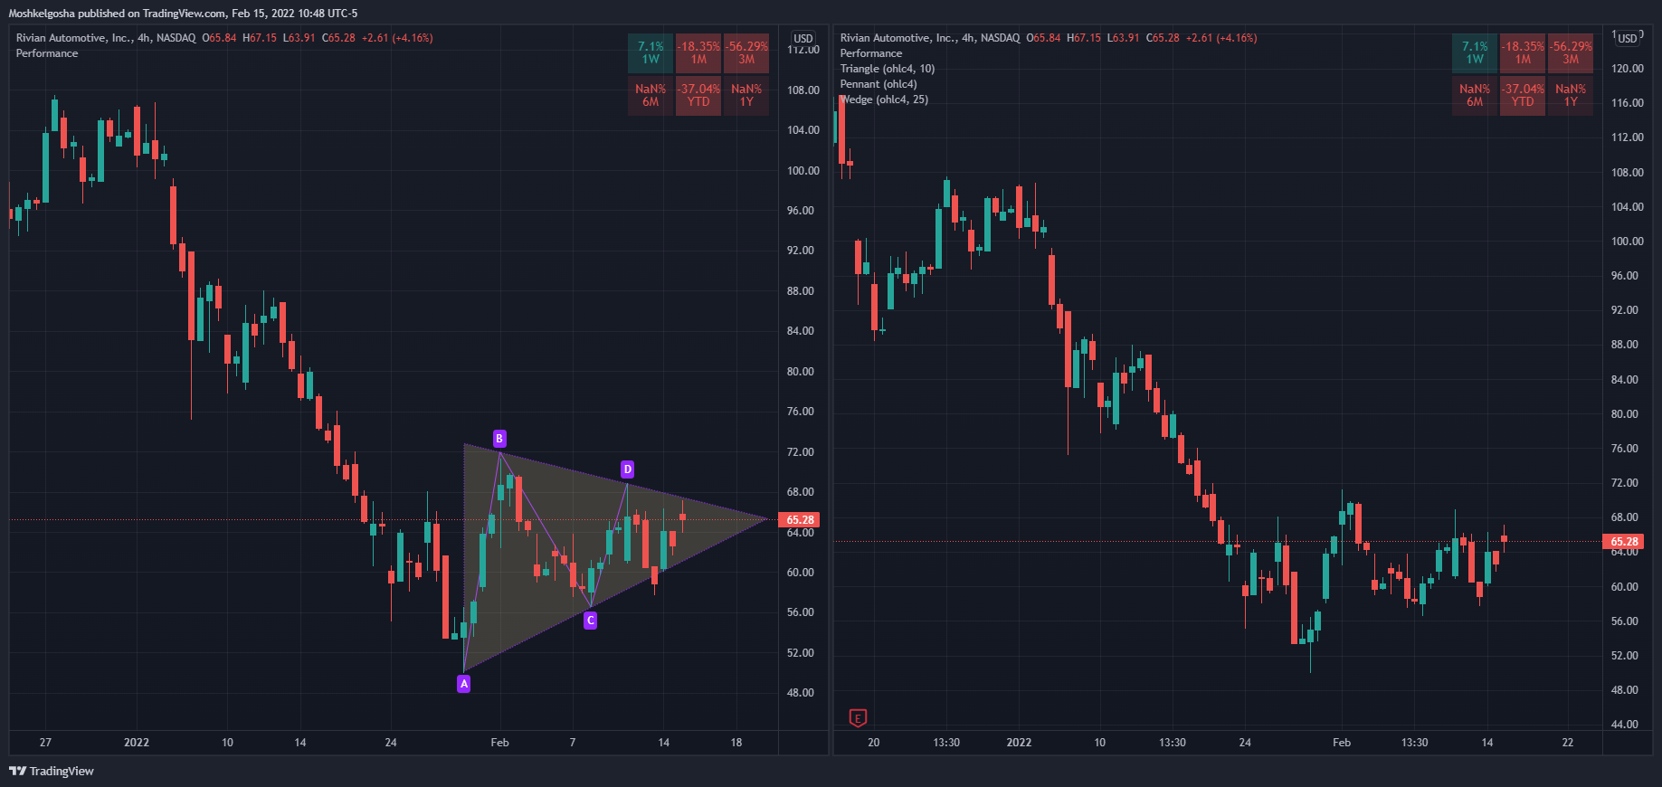The width and height of the screenshot is (1662, 787).
Task: Select pattern point D label on triangle
Action: pyautogui.click(x=627, y=469)
